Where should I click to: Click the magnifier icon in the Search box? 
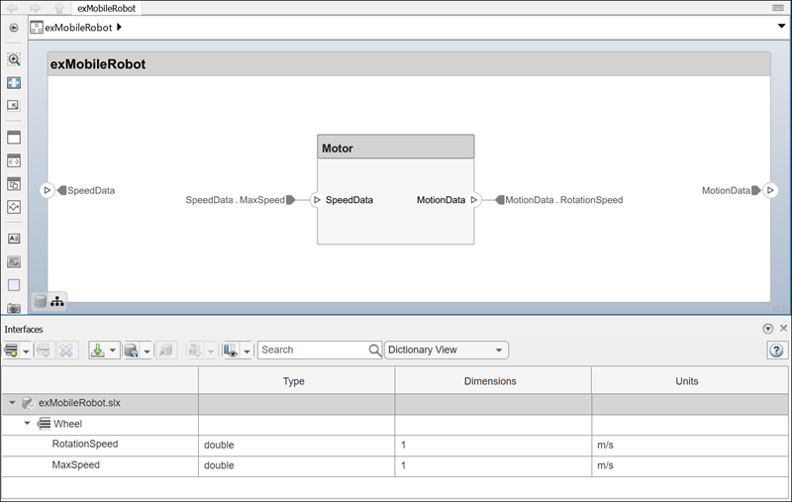tap(374, 350)
